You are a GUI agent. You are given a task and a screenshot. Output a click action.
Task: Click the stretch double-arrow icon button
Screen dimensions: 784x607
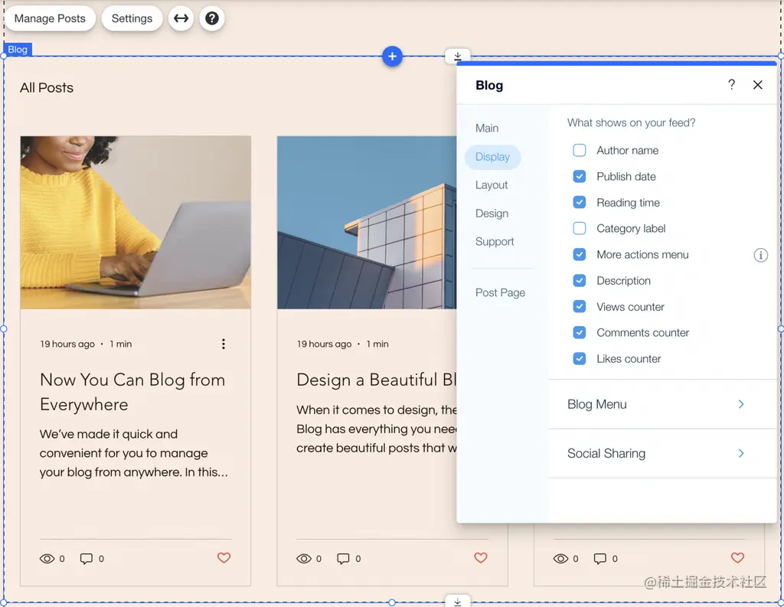coord(181,18)
